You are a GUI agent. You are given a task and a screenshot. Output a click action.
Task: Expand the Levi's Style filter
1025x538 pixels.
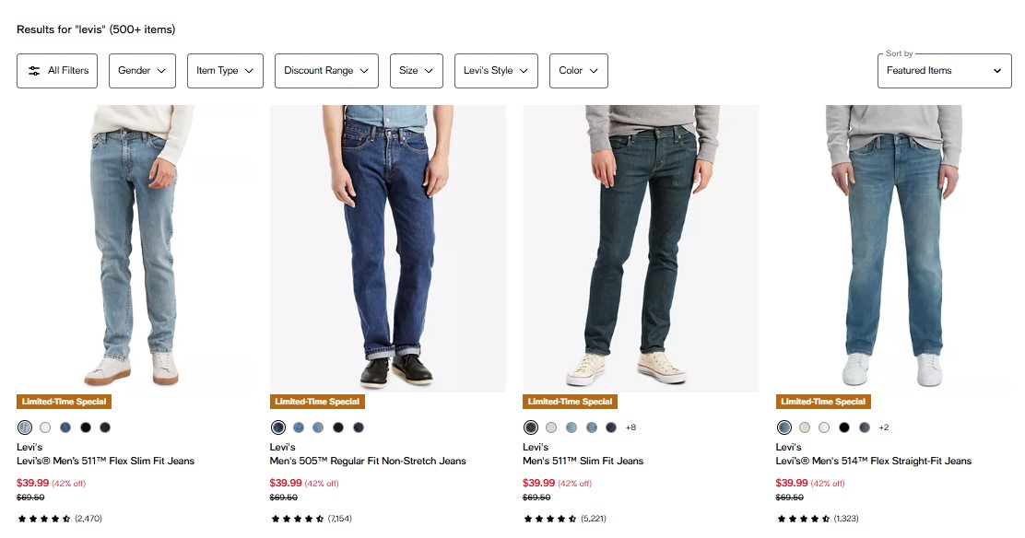tap(496, 71)
